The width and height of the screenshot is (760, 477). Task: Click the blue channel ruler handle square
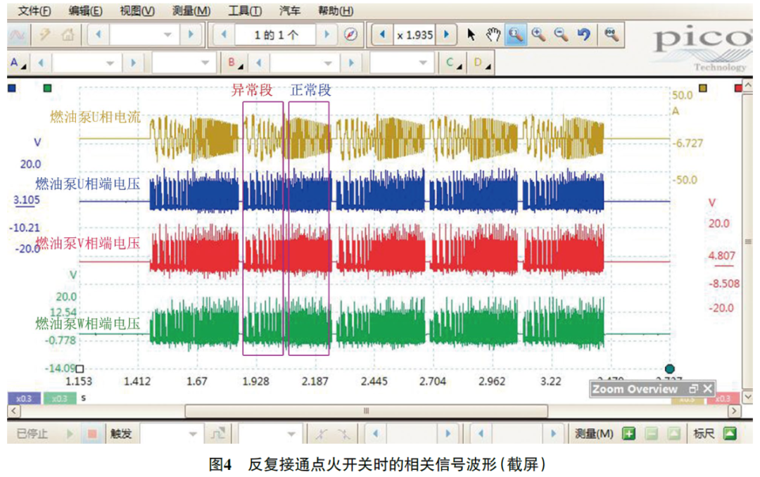point(12,88)
